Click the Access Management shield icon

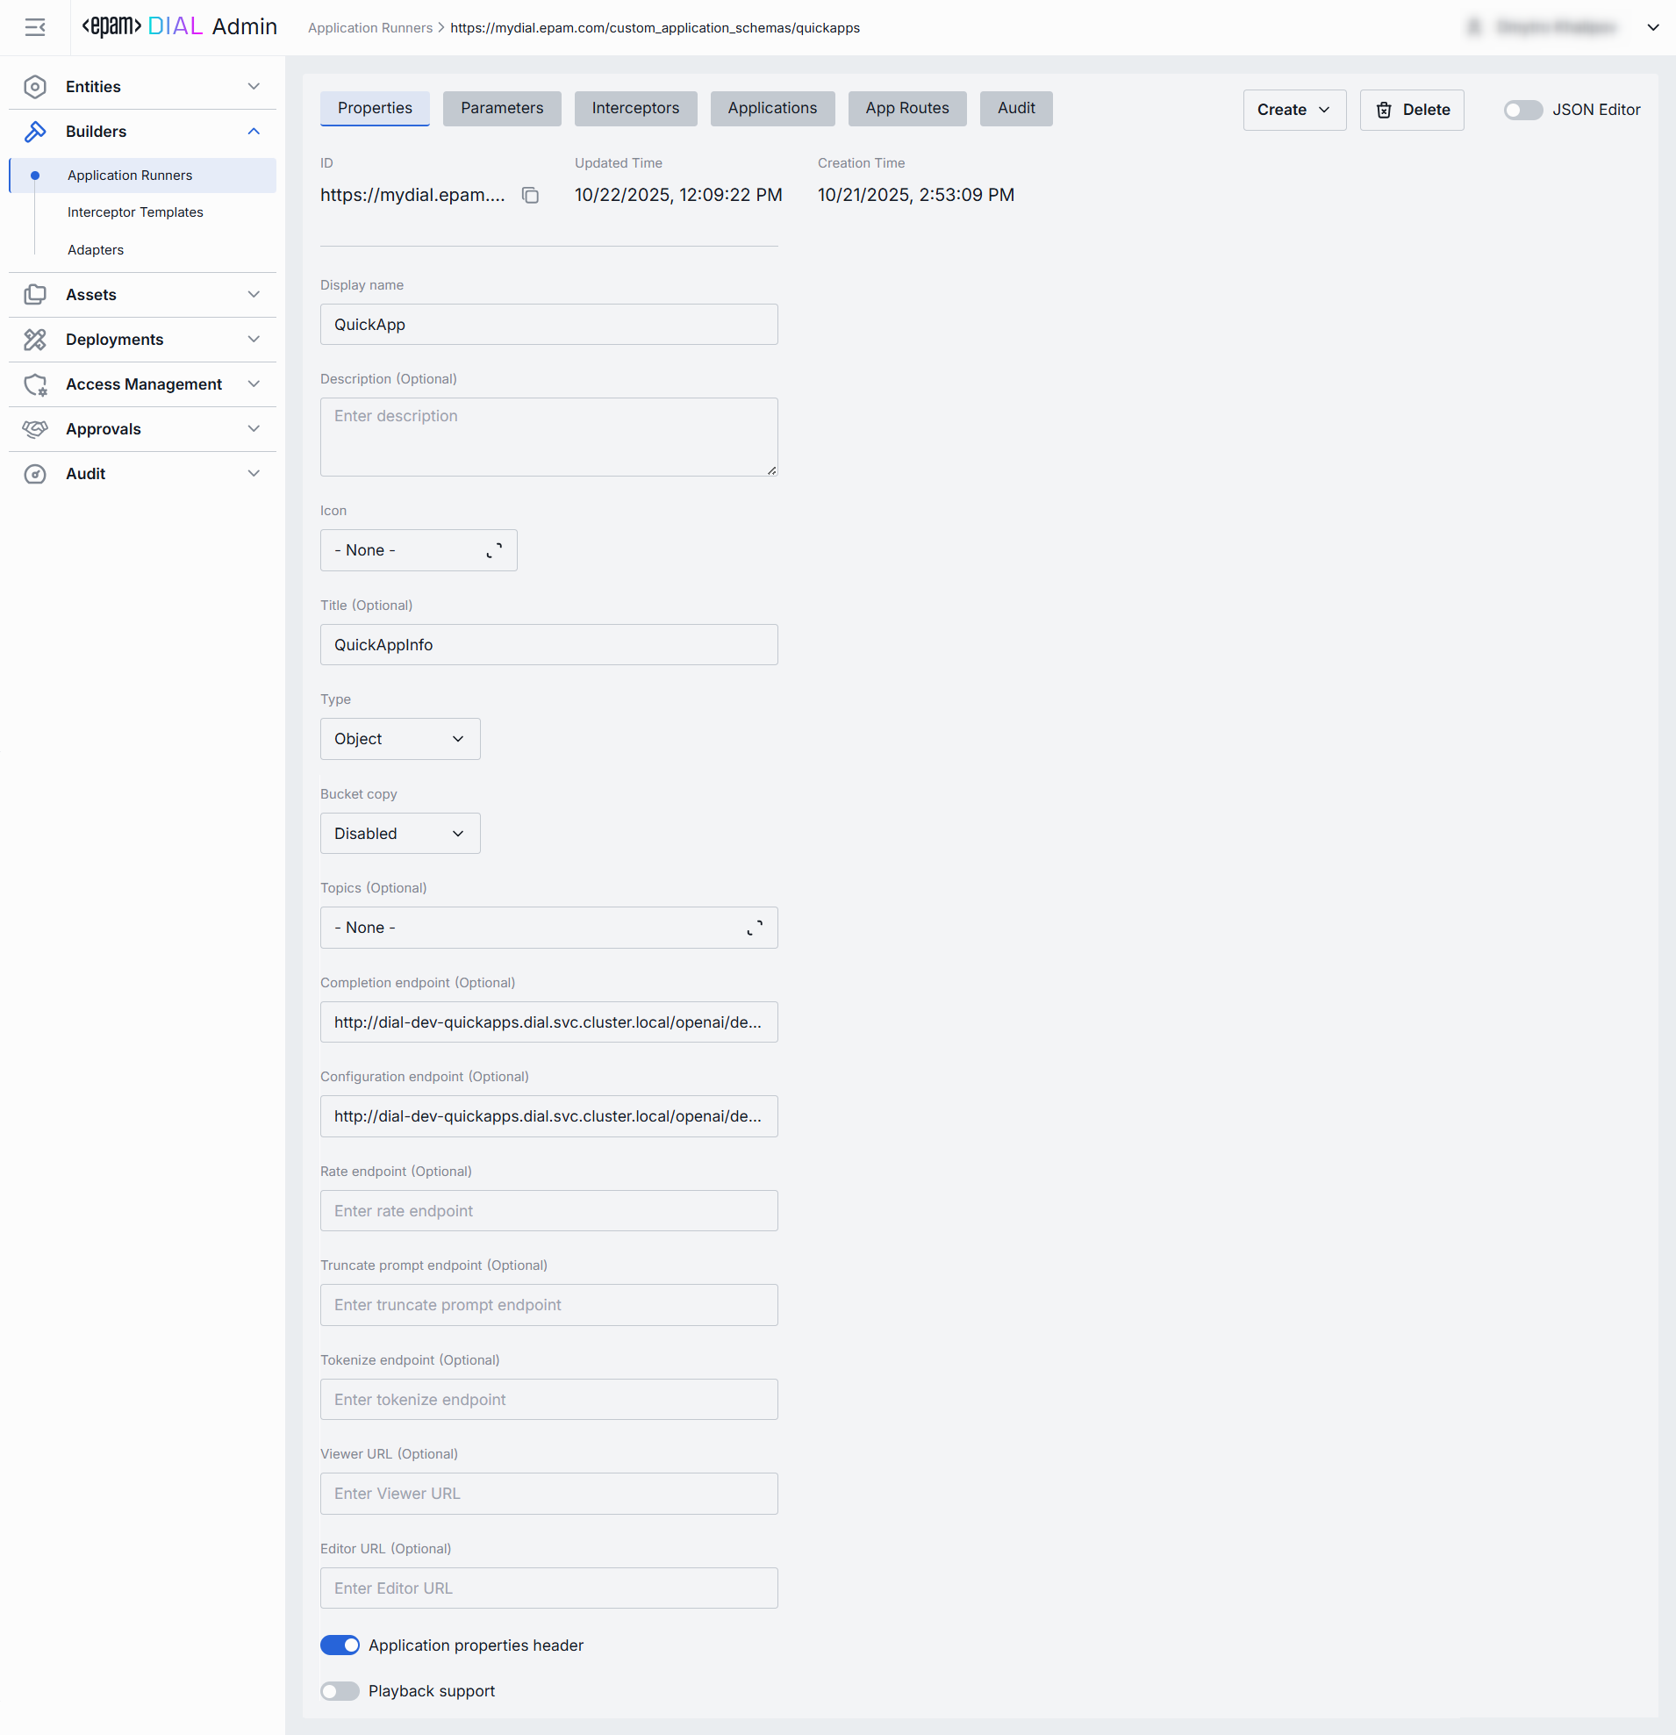point(34,384)
